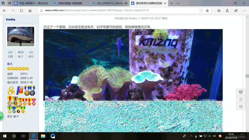Click the green floating badge at left edge
The height and width of the screenshot is (140, 249).
[1, 116]
